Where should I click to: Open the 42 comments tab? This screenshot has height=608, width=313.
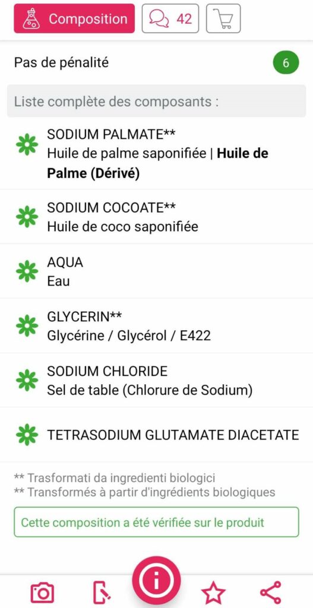point(170,18)
